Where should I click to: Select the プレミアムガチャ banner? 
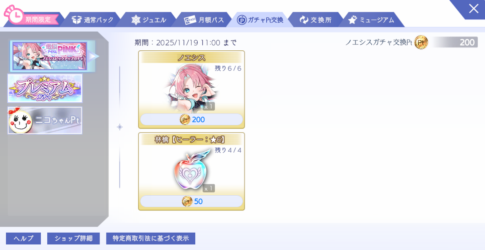coord(45,88)
